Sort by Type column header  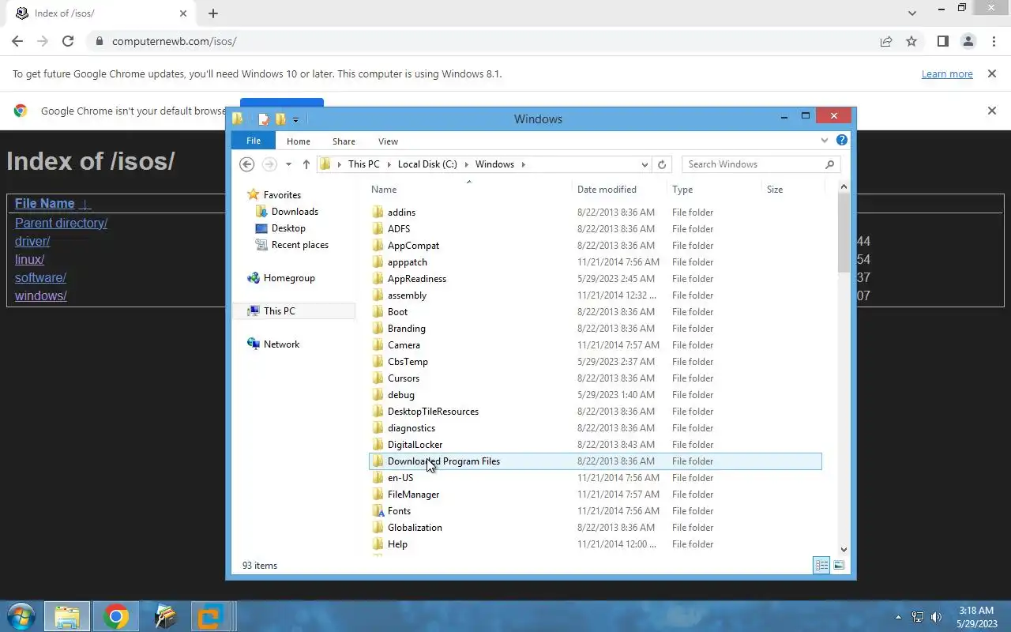click(682, 190)
